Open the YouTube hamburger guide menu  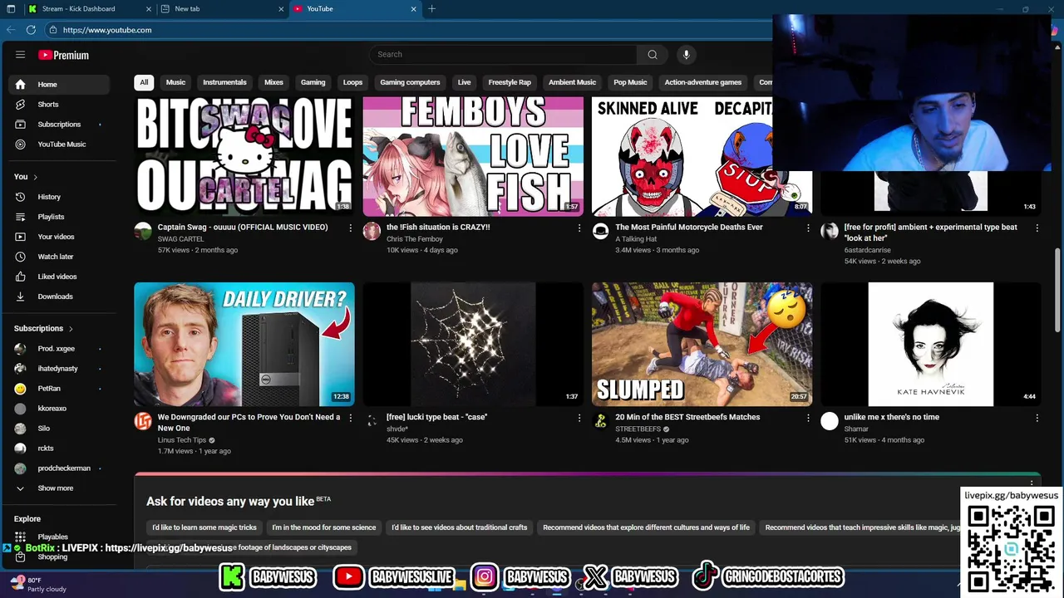coord(20,55)
